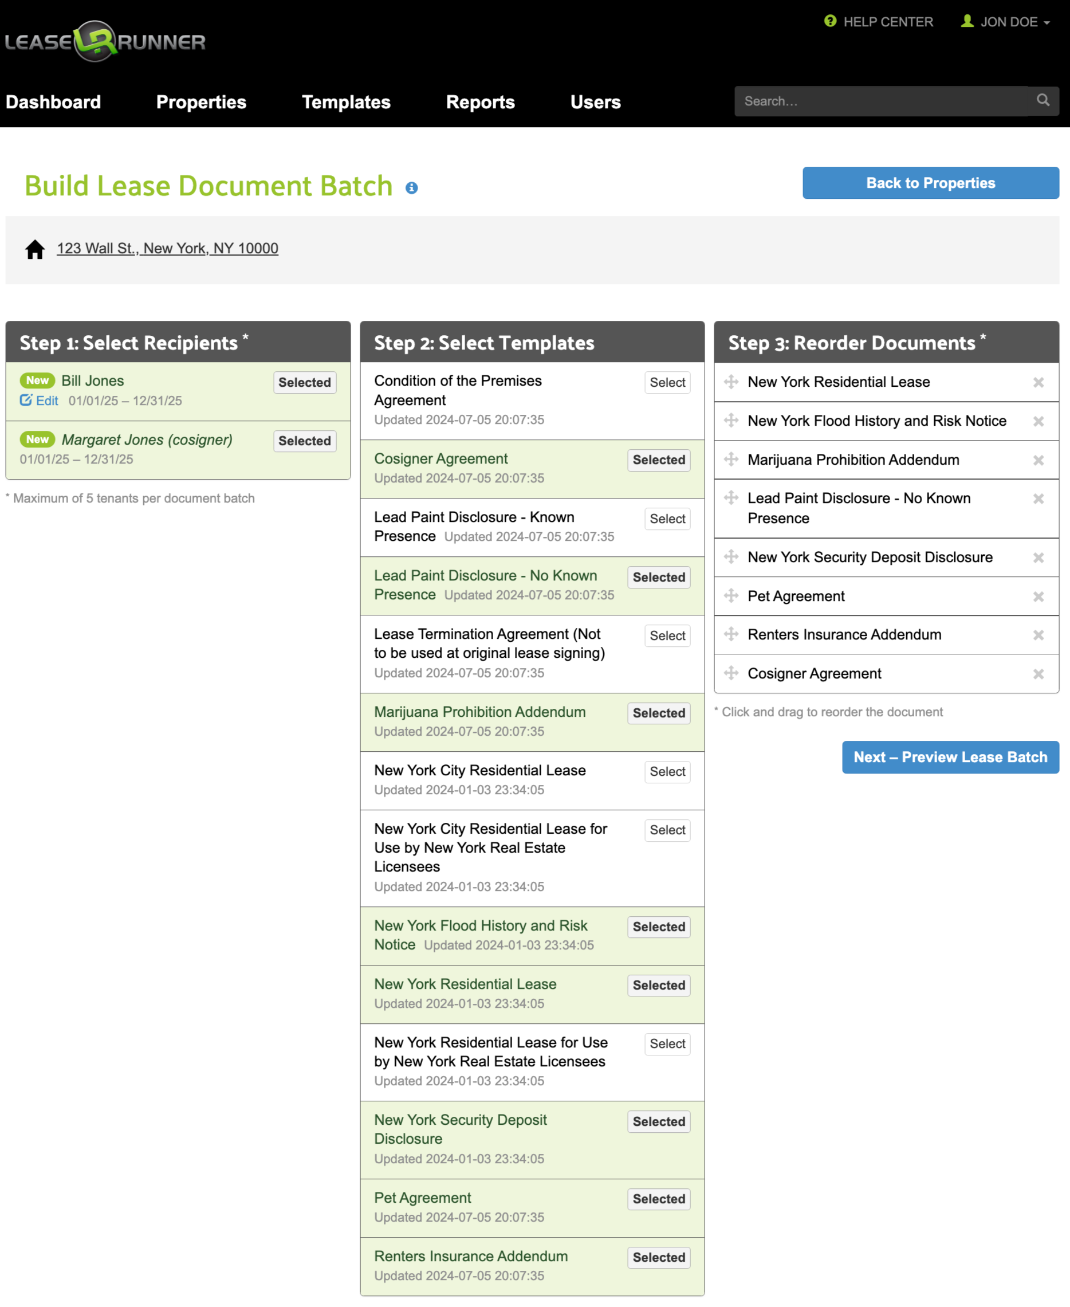Open the Jon Doe user dropdown
1070x1307 pixels.
[x=1006, y=22]
